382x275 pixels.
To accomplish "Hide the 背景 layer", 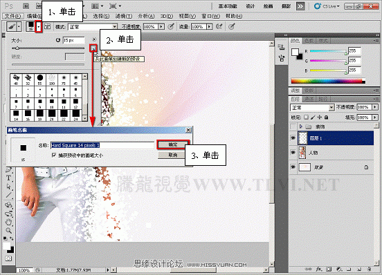I will pyautogui.click(x=293, y=167).
